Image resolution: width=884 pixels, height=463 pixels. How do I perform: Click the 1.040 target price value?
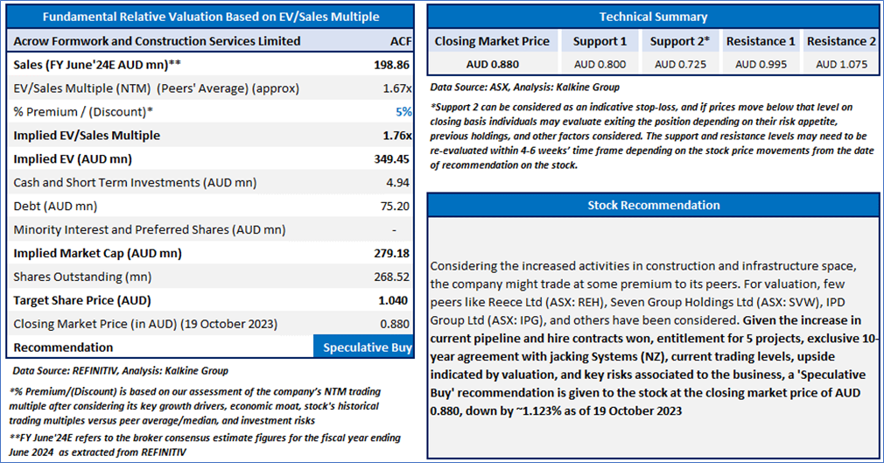tap(394, 300)
